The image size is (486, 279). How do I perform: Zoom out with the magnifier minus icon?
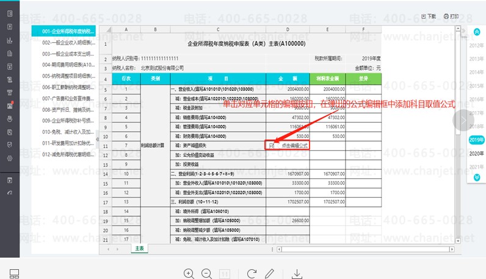[x=206, y=274]
